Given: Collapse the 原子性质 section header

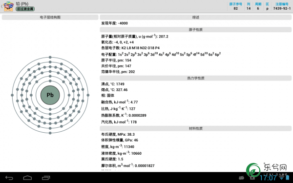Looking at the screenshot, I should [x=196, y=29].
